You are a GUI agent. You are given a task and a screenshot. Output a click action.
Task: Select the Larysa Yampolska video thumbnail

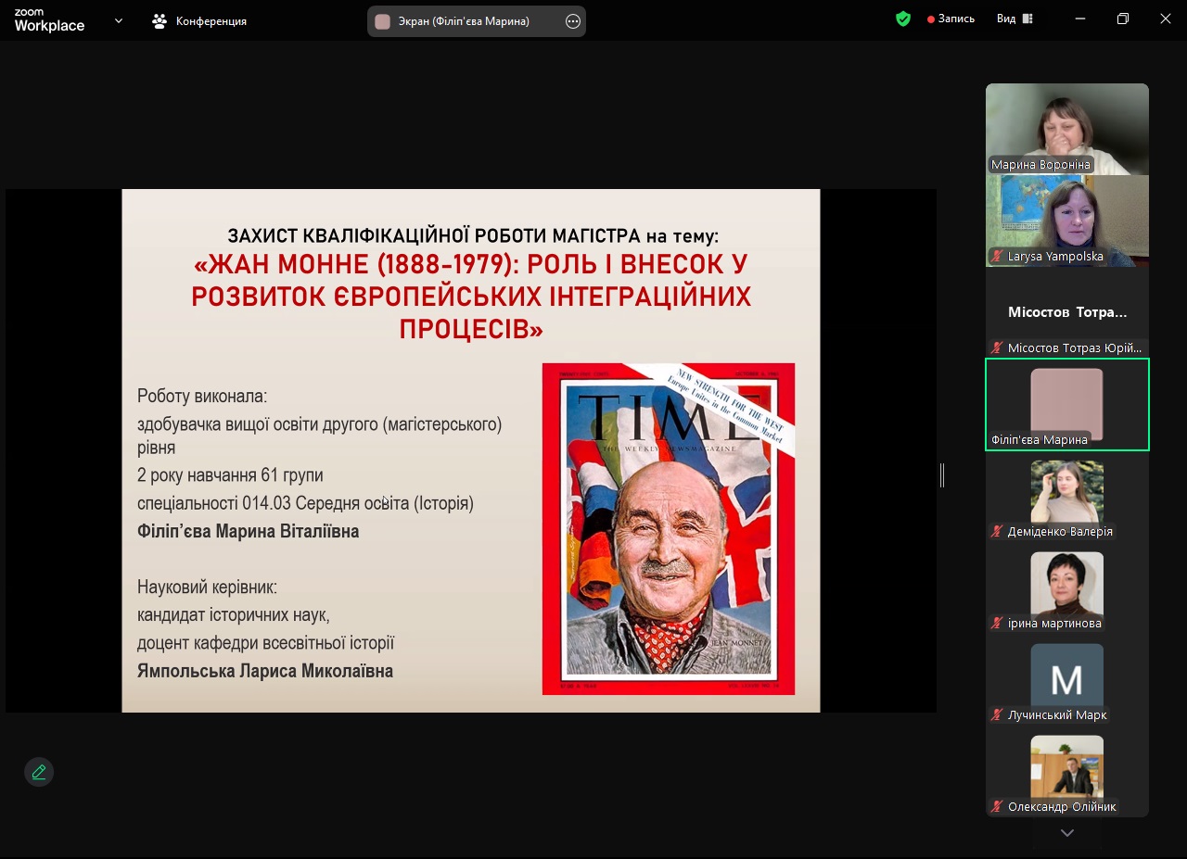pyautogui.click(x=1067, y=221)
